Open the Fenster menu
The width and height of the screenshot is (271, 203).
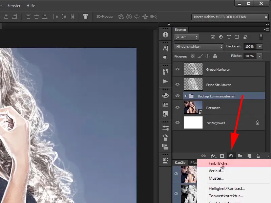click(14, 6)
